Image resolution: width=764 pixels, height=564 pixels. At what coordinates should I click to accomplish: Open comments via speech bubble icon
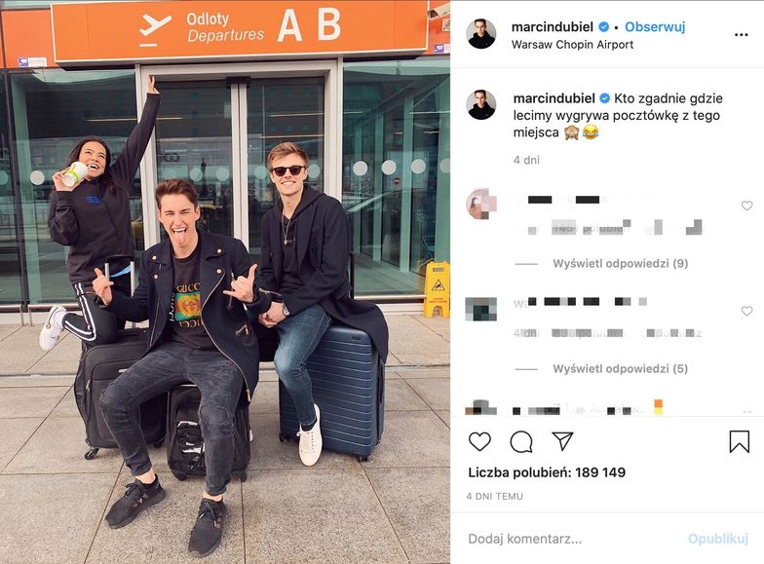[x=520, y=442]
